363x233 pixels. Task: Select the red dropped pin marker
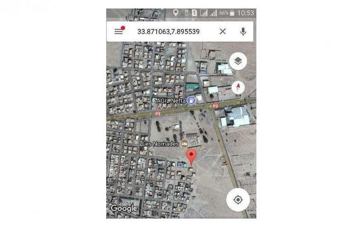click(x=191, y=157)
